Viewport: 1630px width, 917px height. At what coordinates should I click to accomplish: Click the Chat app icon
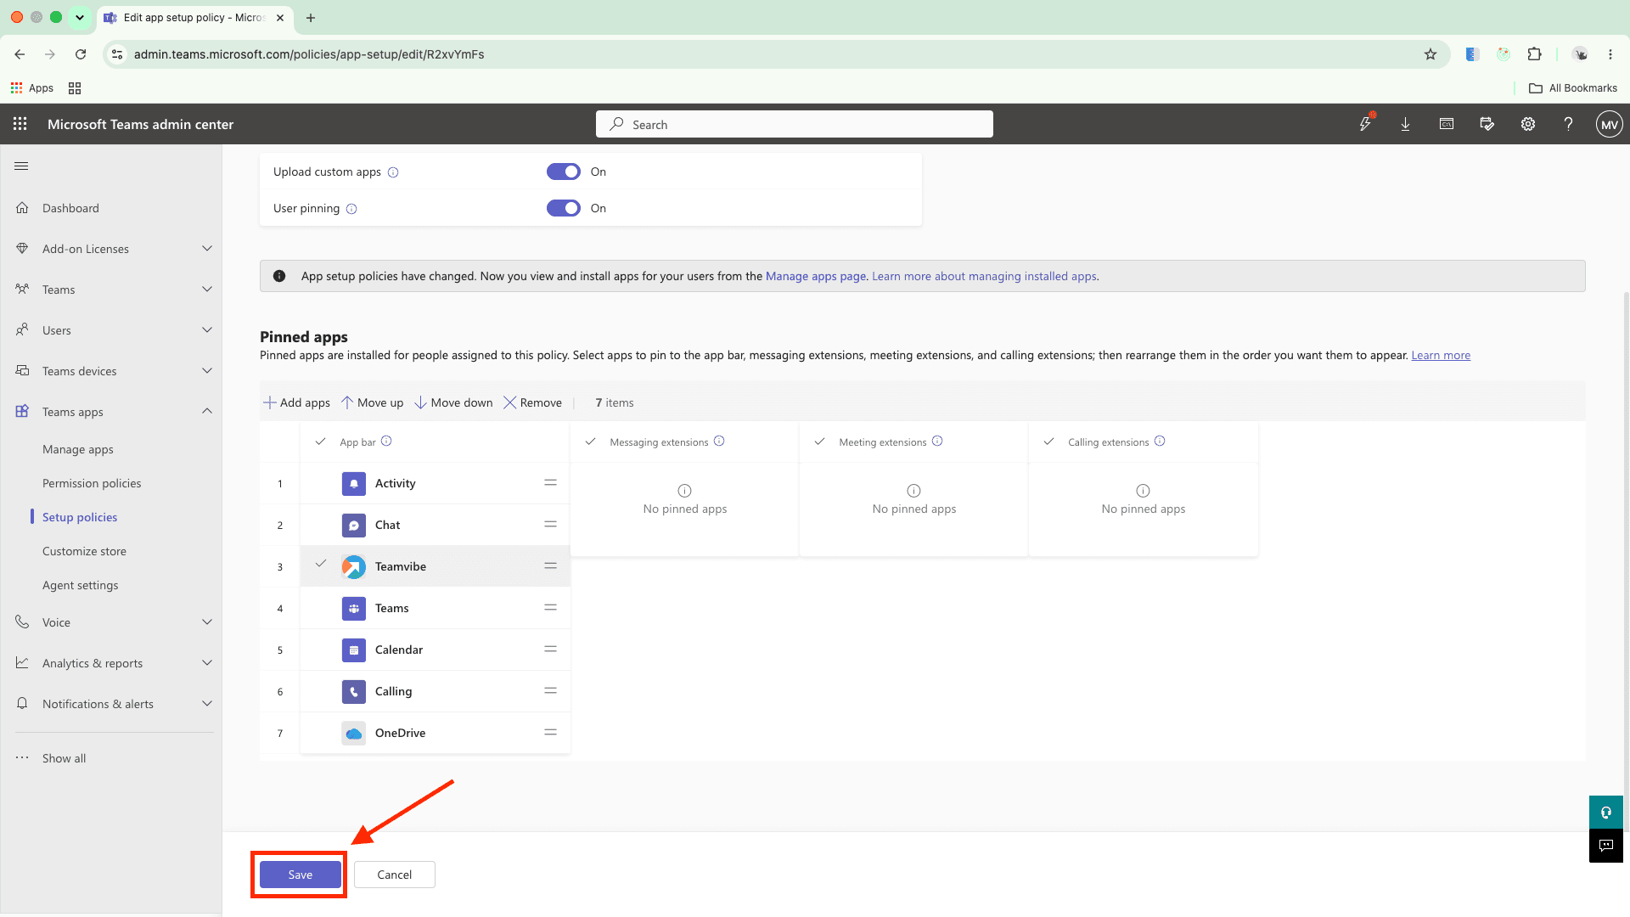click(x=354, y=526)
